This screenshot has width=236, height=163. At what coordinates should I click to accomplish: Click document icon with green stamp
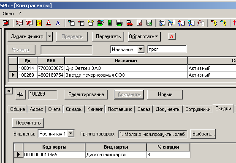[x=149, y=23]
